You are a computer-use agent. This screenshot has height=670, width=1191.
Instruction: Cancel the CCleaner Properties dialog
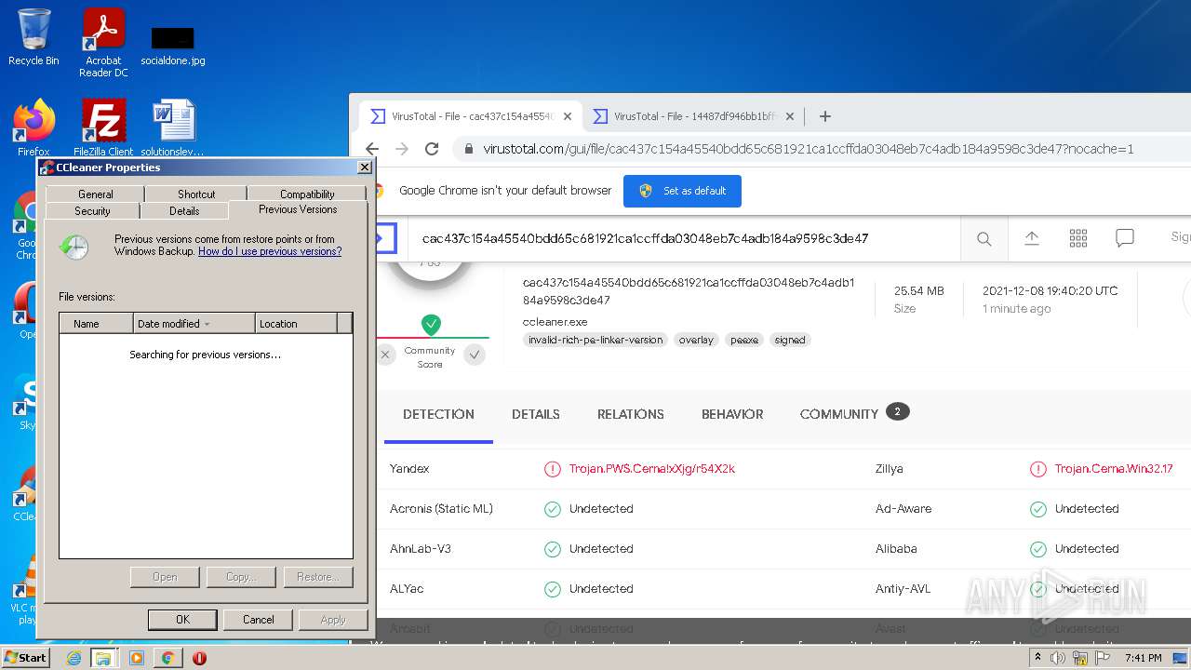[259, 620]
